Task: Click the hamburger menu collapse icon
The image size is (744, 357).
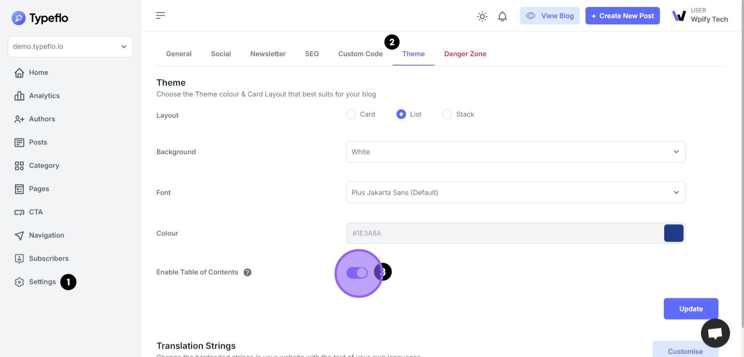Action: 160,15
